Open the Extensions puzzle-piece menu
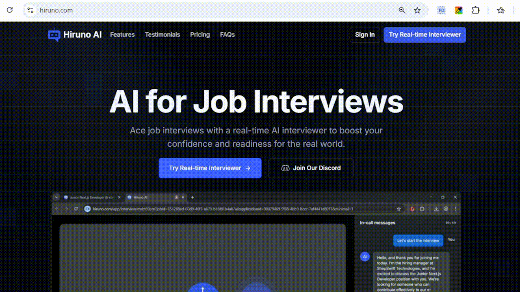520x292 pixels. tap(476, 10)
